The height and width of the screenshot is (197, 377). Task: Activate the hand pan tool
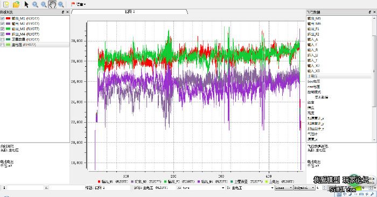(x=52, y=4)
